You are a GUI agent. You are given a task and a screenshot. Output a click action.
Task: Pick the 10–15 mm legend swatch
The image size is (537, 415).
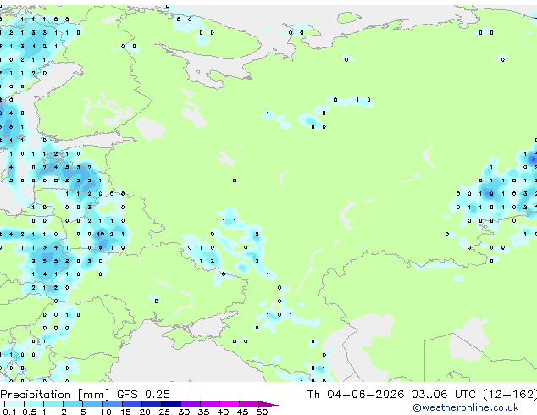coord(113,404)
